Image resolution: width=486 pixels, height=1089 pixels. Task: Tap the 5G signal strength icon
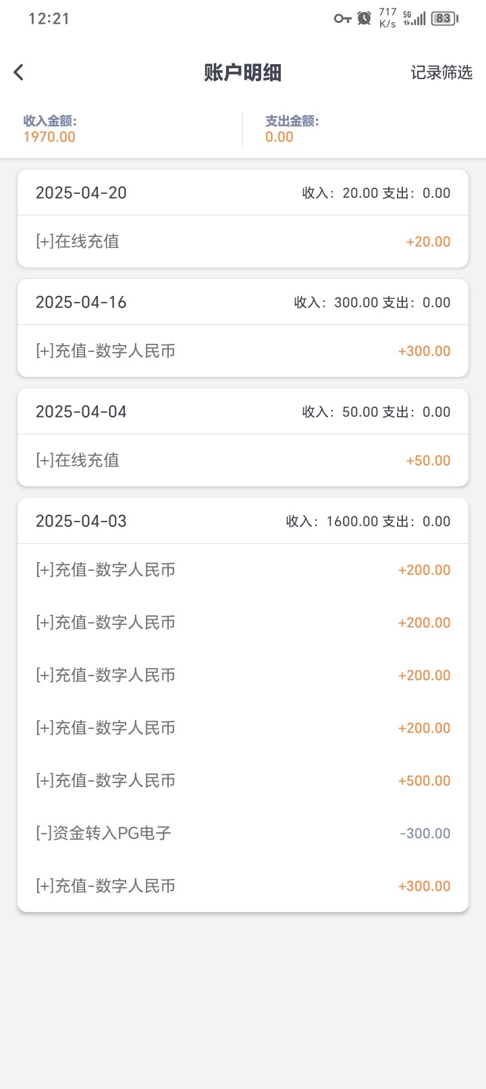point(414,18)
